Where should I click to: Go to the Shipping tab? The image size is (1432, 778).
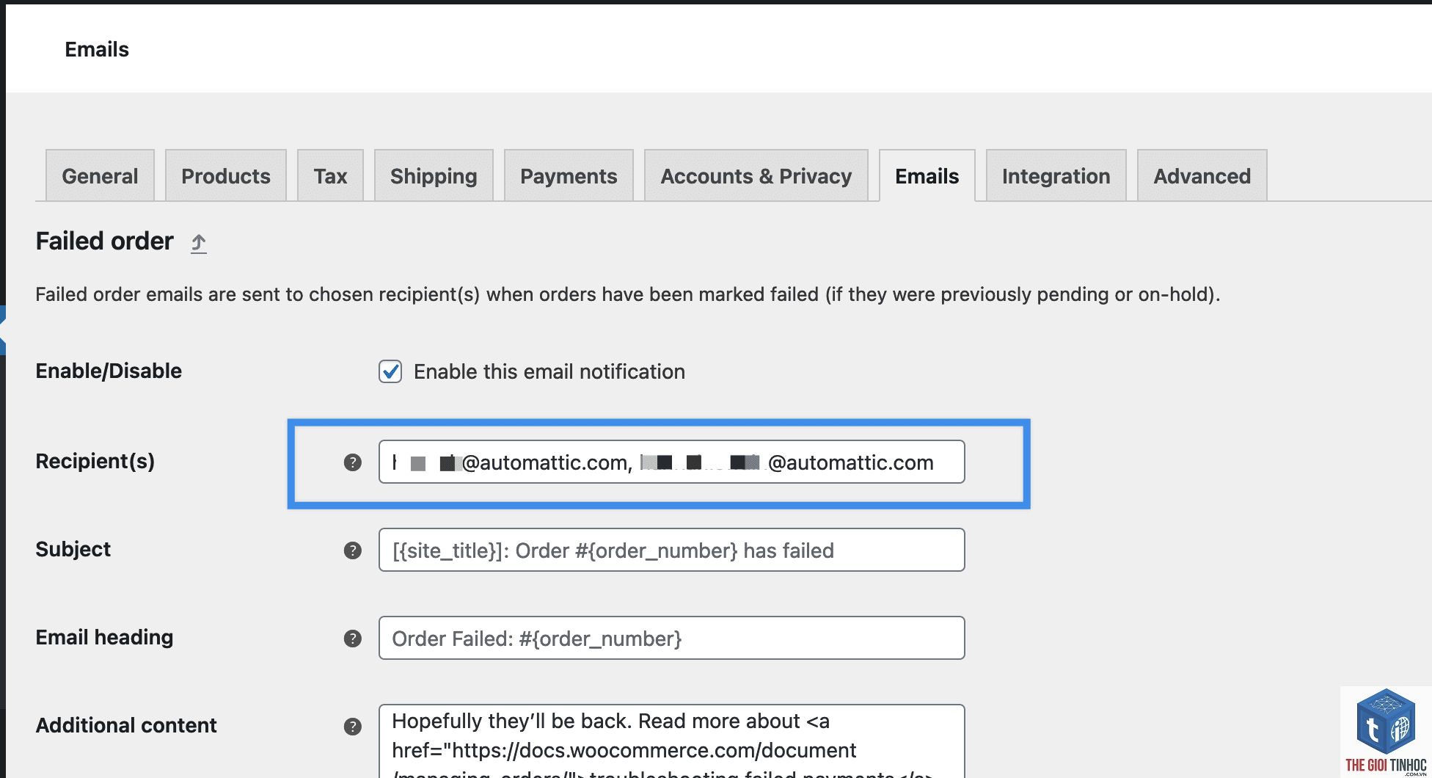point(434,176)
